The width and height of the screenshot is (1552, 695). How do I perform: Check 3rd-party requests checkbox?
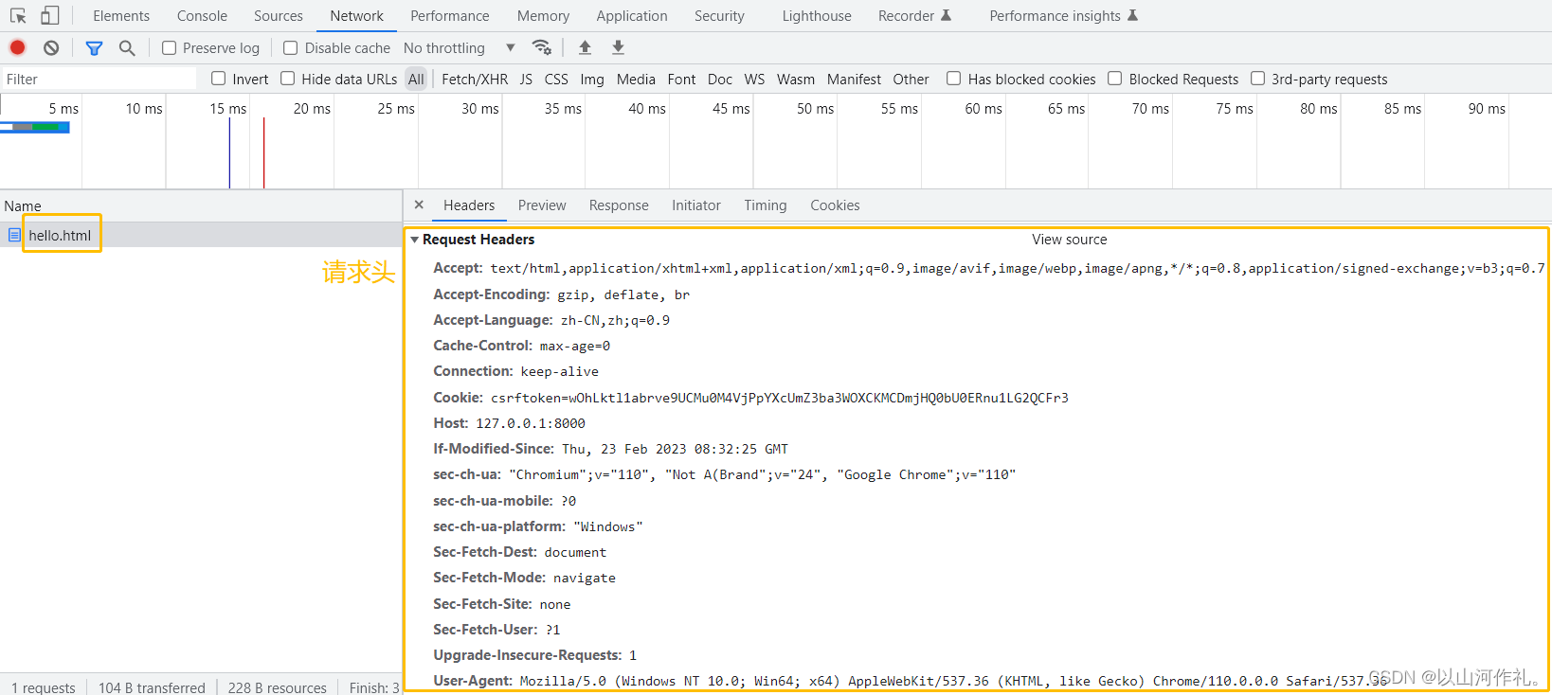(1258, 79)
